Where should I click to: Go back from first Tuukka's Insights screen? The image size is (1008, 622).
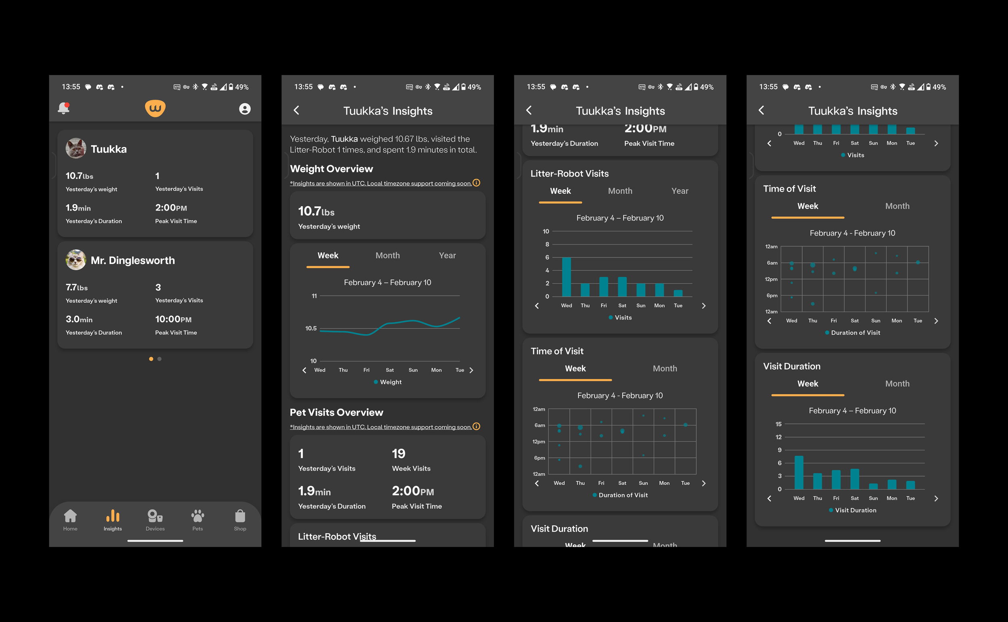pos(296,110)
